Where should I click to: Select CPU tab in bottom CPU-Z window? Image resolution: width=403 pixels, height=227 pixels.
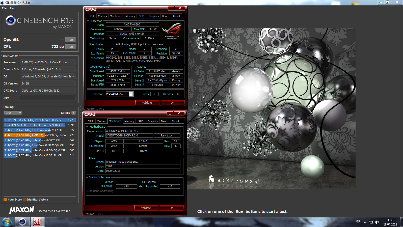pyautogui.click(x=90, y=121)
